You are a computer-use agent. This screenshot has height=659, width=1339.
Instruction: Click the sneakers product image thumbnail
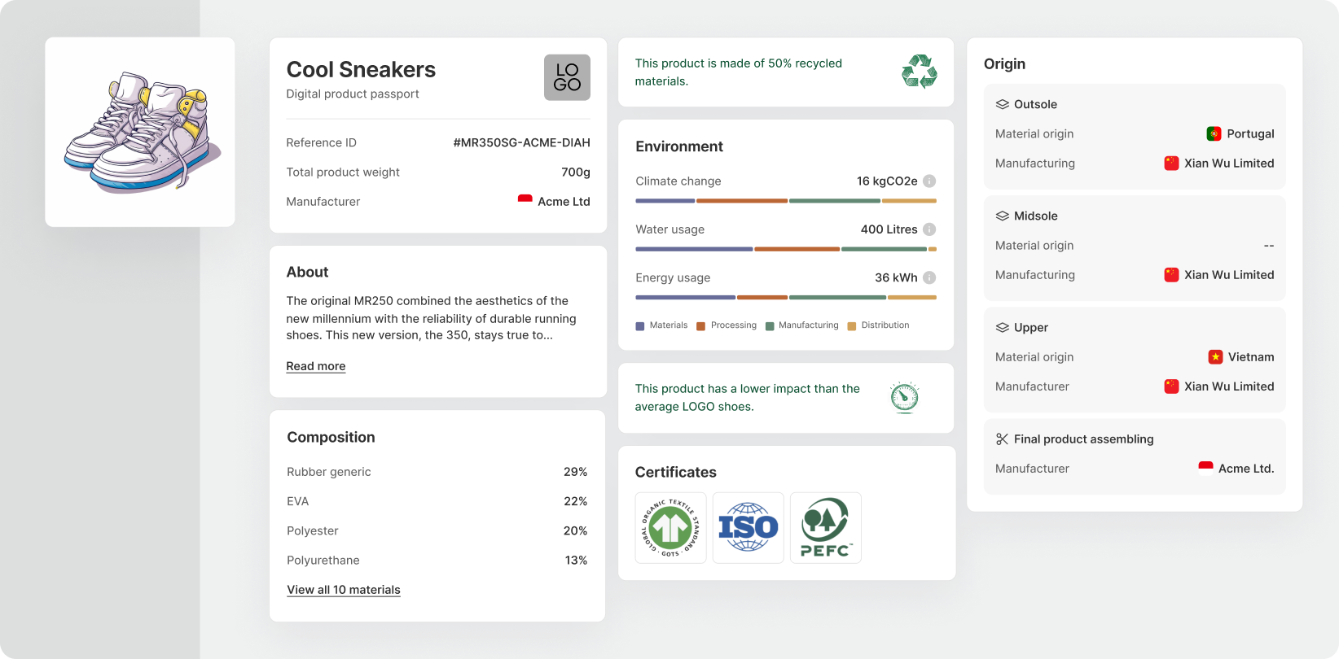[x=140, y=132]
